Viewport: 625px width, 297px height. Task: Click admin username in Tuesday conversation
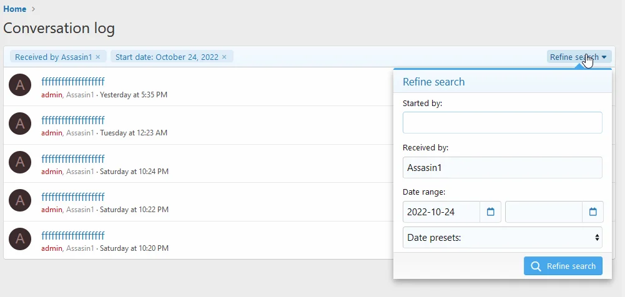pyautogui.click(x=52, y=133)
